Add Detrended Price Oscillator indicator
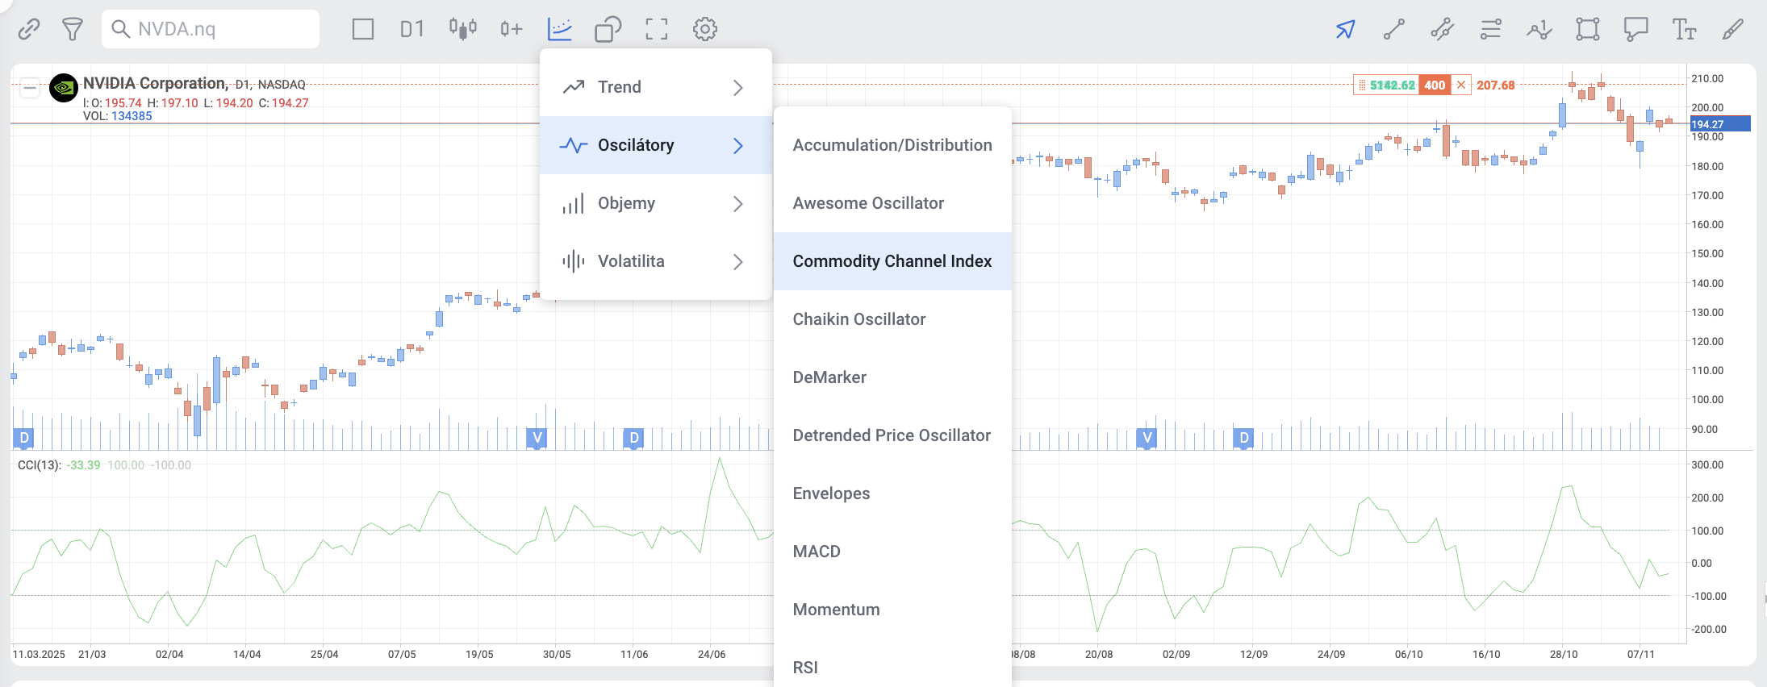Screen dimensions: 1767x687 [x=892, y=435]
